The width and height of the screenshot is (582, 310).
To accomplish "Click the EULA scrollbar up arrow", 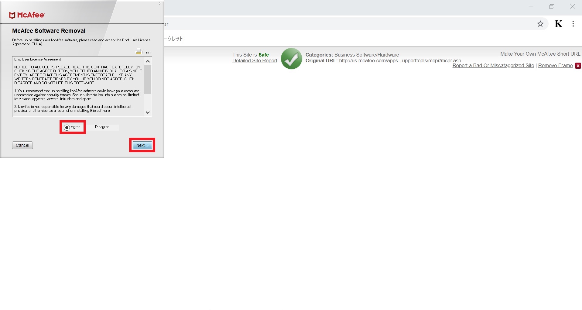I will click(148, 61).
